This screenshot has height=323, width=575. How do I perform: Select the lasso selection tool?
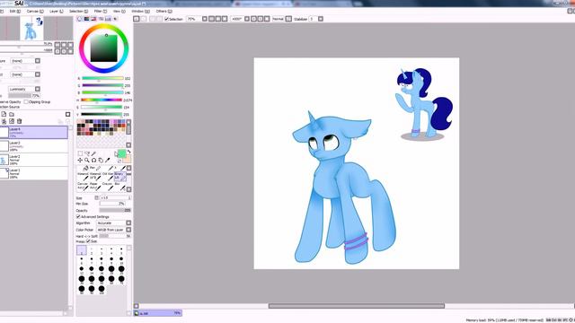pos(87,153)
